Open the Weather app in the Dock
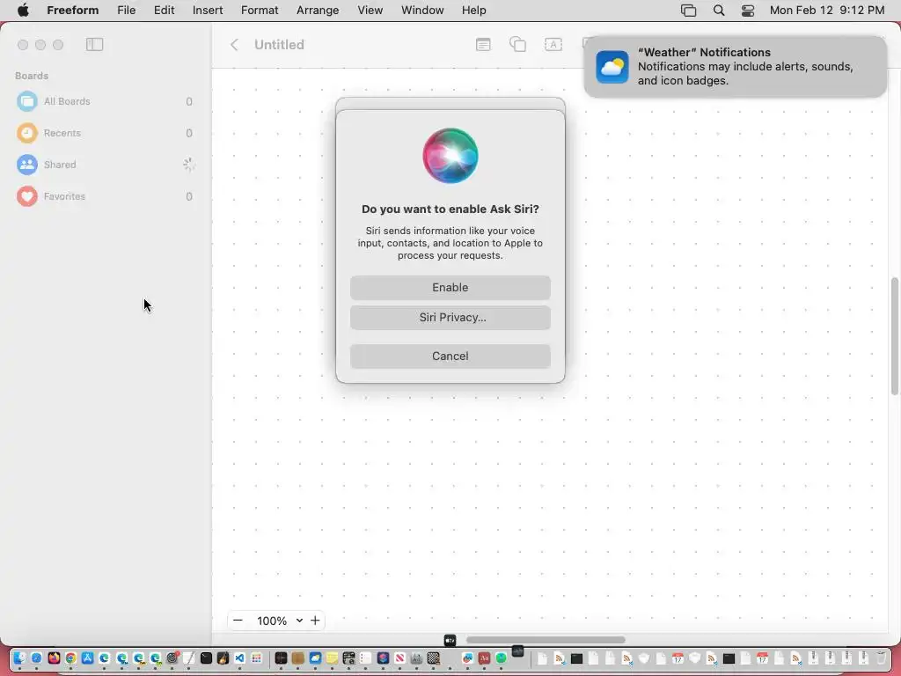Image resolution: width=901 pixels, height=676 pixels. [x=315, y=658]
